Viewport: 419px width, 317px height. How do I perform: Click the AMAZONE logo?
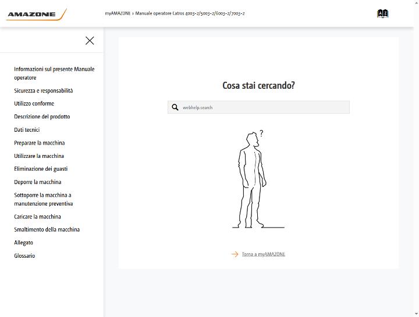pyautogui.click(x=36, y=15)
